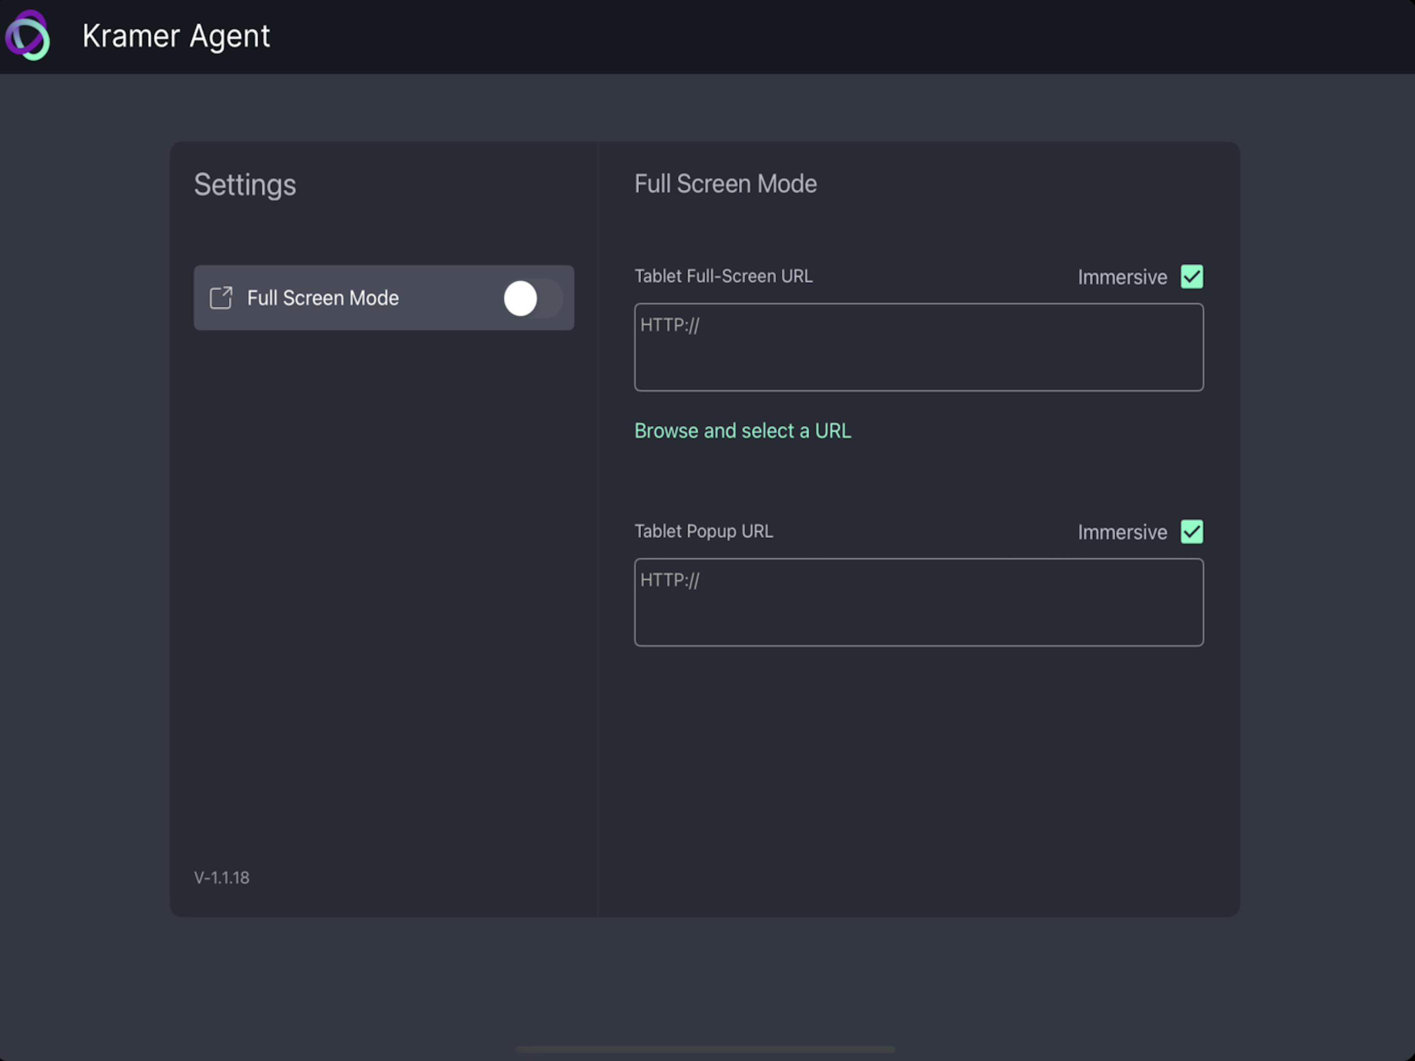The height and width of the screenshot is (1061, 1415).
Task: Click the Tablet Full-Screen URL label
Action: click(x=723, y=276)
